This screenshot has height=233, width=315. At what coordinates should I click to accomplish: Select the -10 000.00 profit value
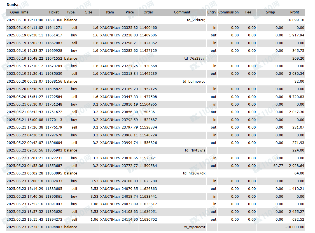coord(295,227)
